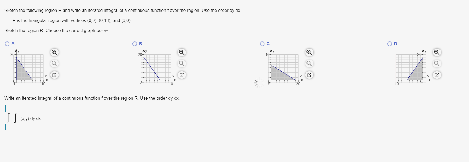Image resolution: width=469 pixels, height=162 pixels.
Task: Click the zoom-out magnifier for graph A
Action: (55, 64)
